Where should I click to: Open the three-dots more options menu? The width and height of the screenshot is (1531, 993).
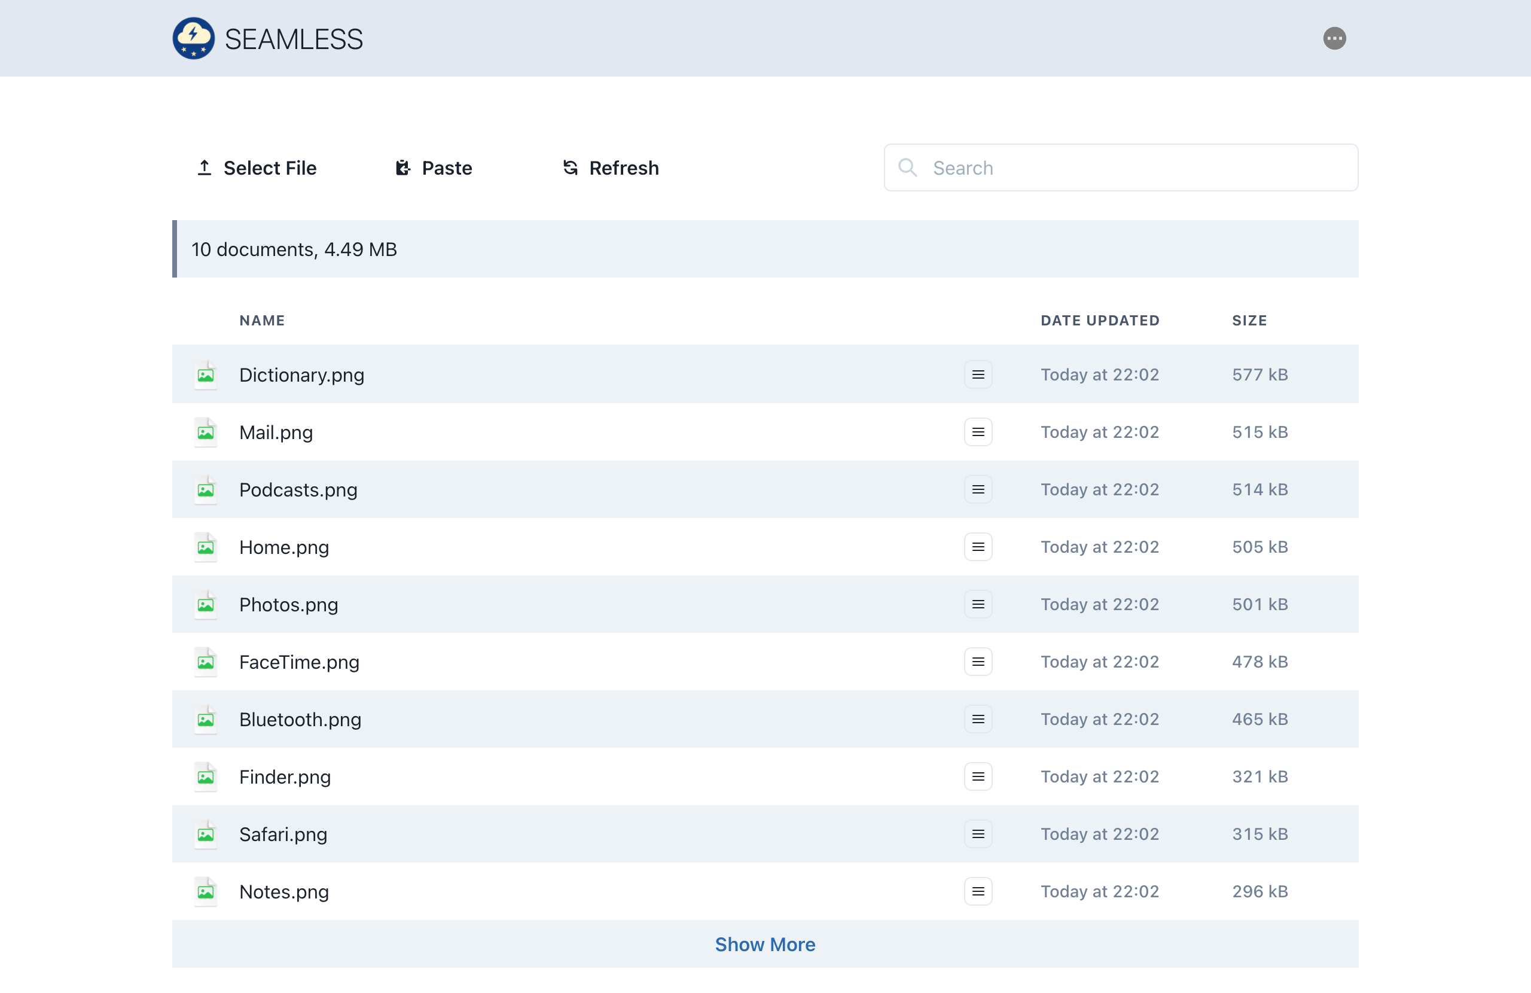coord(1334,39)
